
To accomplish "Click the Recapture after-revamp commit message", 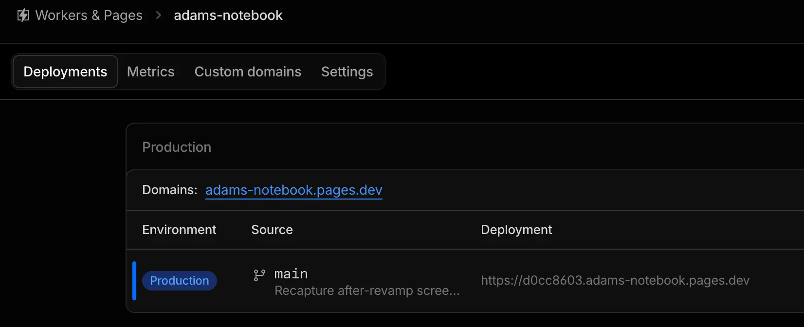I will 367,291.
